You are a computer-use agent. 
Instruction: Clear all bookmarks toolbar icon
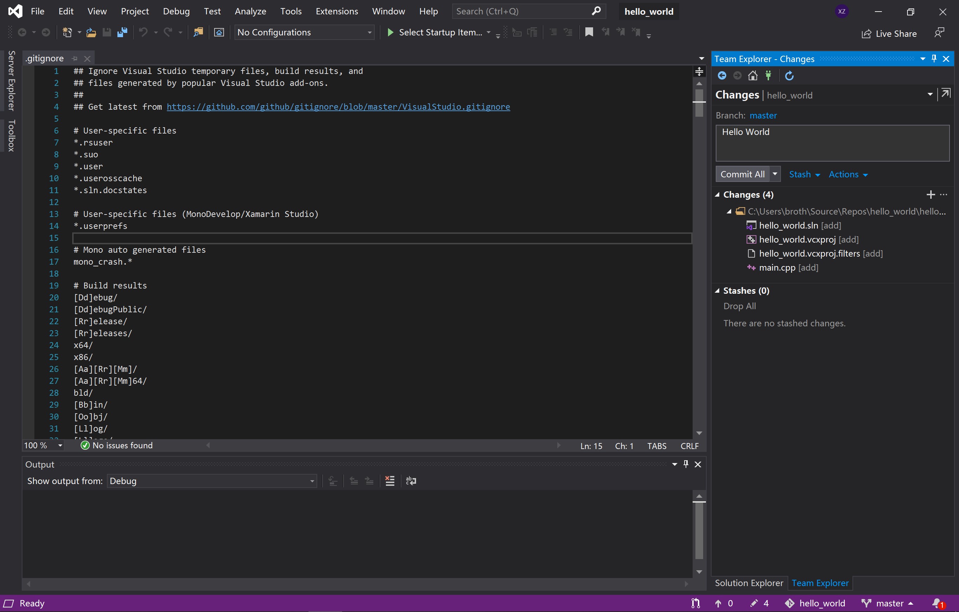pyautogui.click(x=636, y=32)
